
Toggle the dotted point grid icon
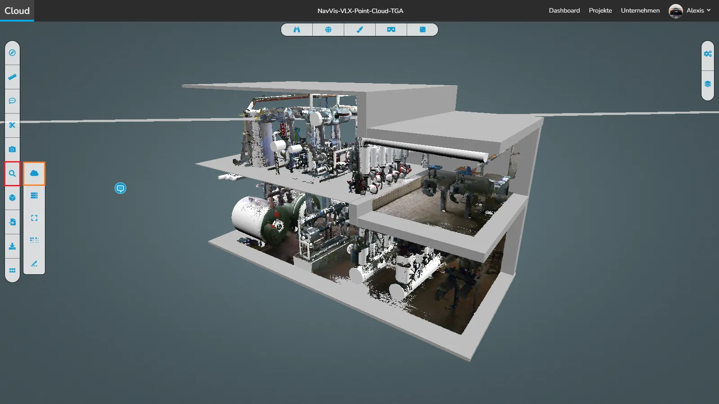click(34, 241)
